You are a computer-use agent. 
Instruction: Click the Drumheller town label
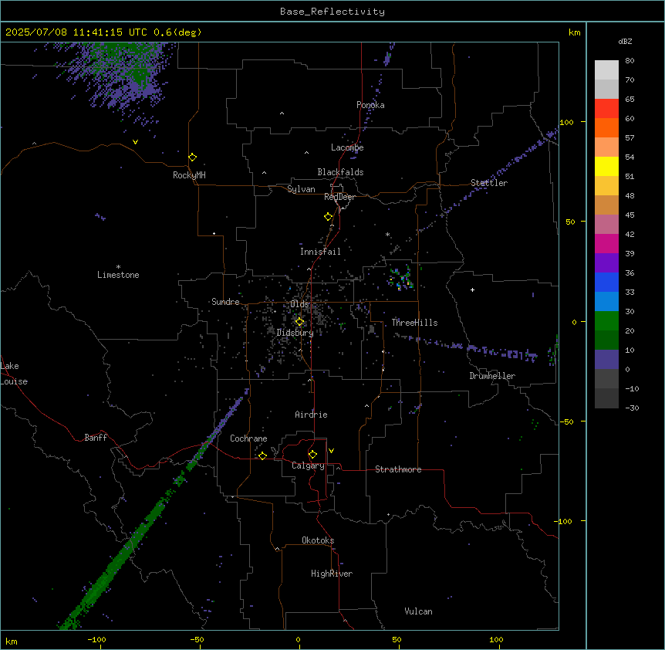492,376
